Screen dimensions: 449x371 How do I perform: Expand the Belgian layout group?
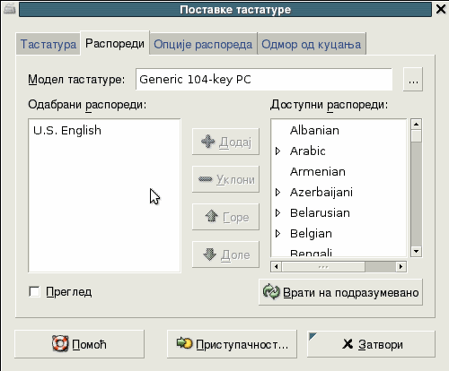277,233
